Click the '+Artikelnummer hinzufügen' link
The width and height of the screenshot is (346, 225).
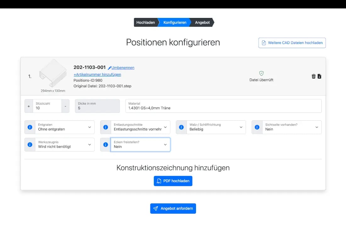[98, 74]
